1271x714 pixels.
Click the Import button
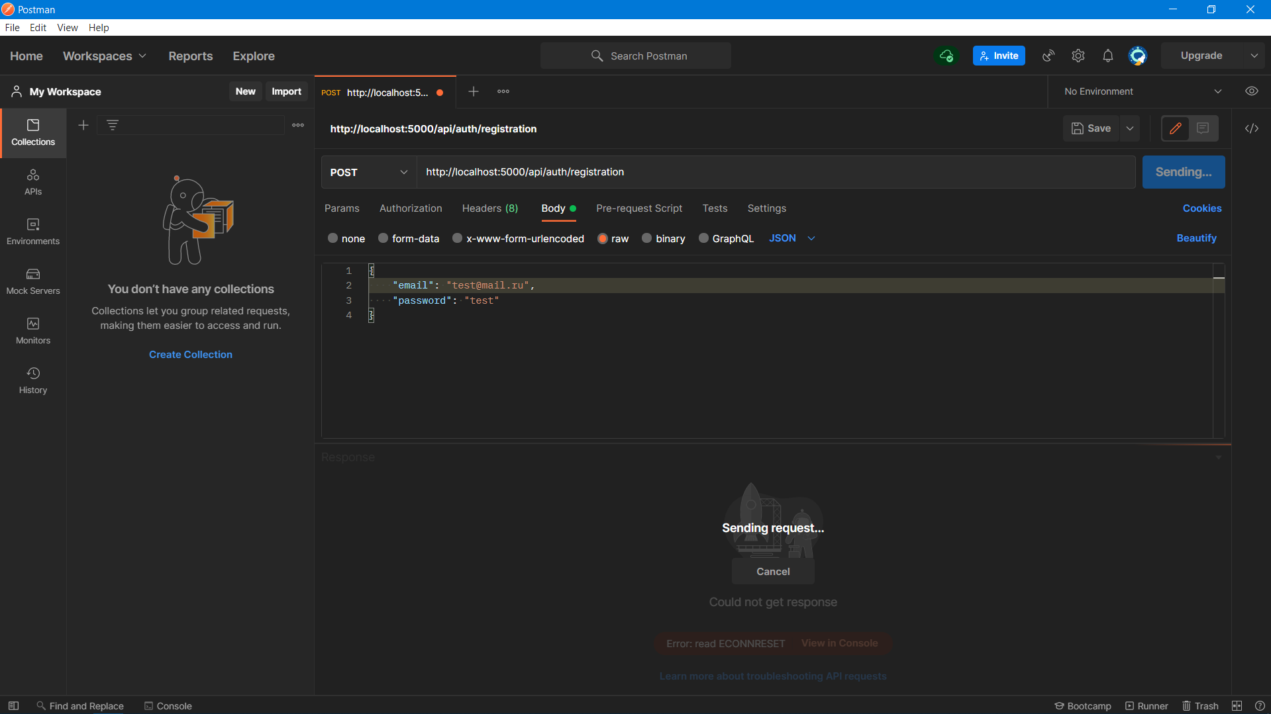click(x=286, y=91)
